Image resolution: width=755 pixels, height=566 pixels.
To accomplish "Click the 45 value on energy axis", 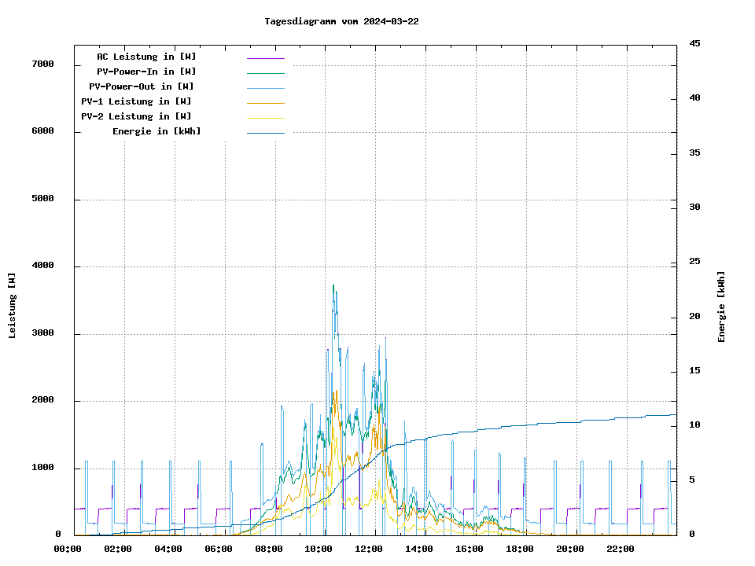I will pos(694,43).
